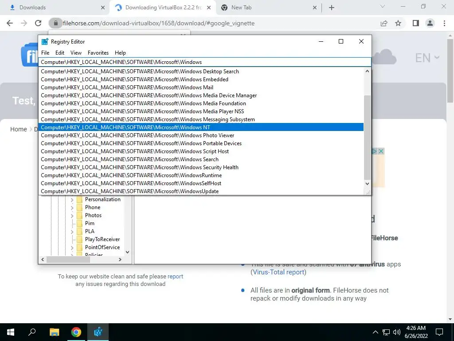Select Windows Desktop Search suggestion
454x341 pixels.
(201, 71)
